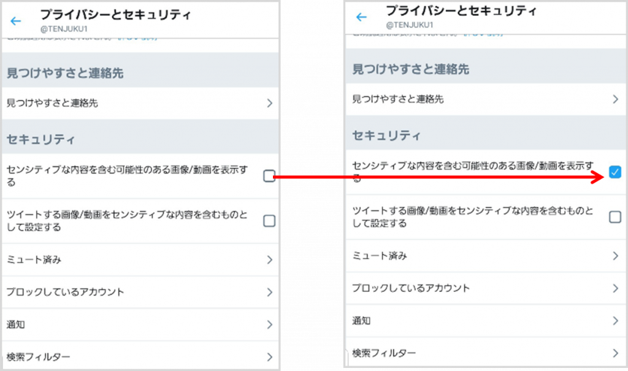Expand the 見つけやすさと連絡先 chevron in left panel
Image resolution: width=628 pixels, height=371 pixels.
point(269,104)
